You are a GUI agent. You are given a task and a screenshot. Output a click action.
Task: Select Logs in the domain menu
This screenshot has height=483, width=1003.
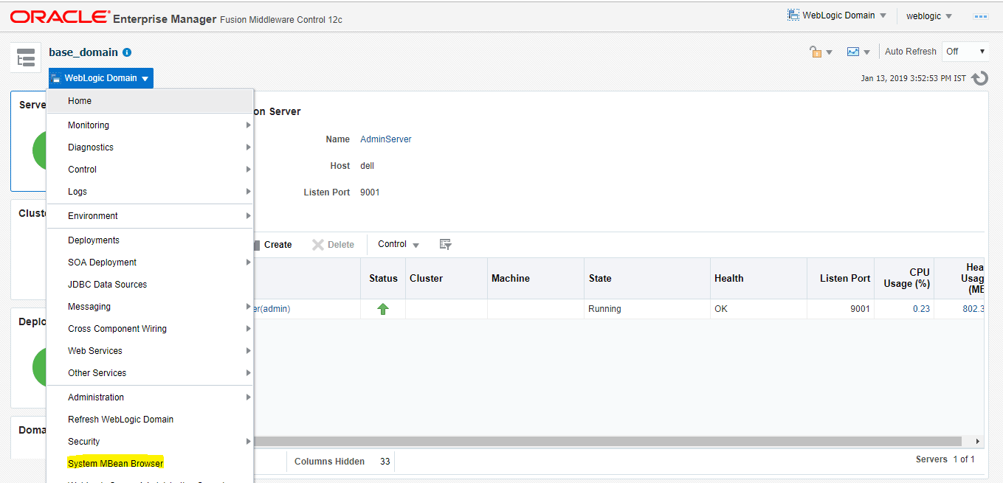click(x=150, y=192)
